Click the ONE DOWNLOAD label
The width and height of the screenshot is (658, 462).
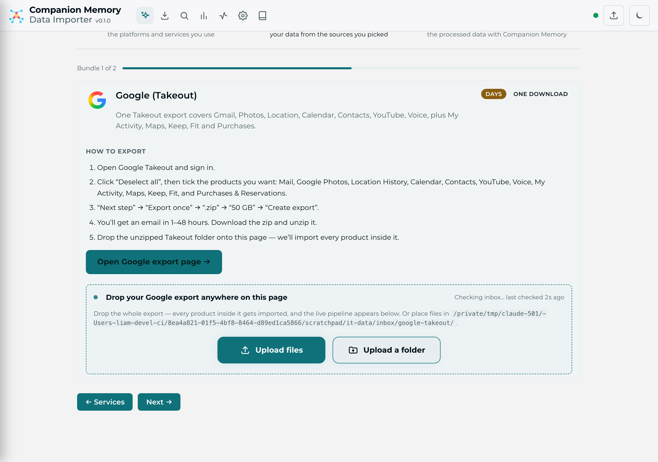(541, 94)
